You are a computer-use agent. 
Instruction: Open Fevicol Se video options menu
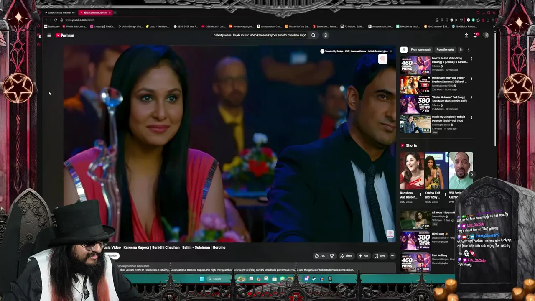[471, 59]
